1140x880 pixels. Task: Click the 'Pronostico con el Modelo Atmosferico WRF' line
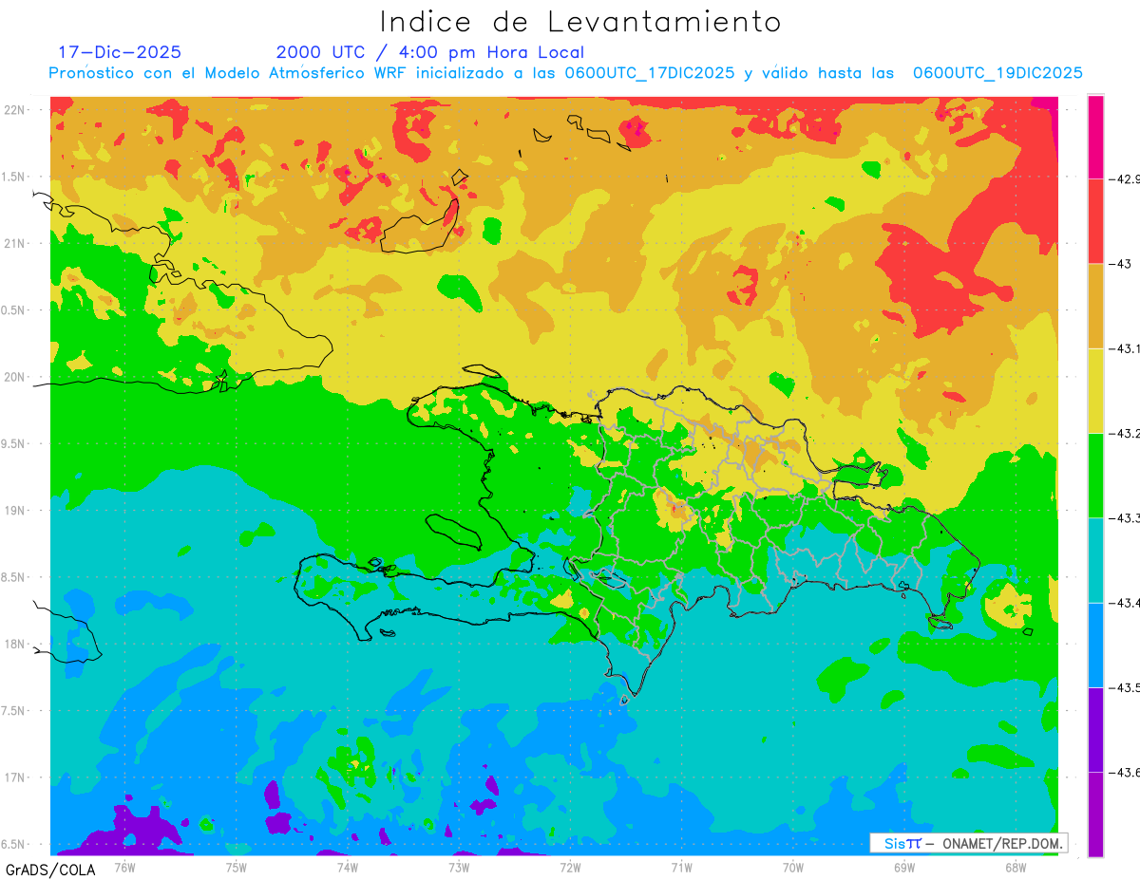click(565, 73)
